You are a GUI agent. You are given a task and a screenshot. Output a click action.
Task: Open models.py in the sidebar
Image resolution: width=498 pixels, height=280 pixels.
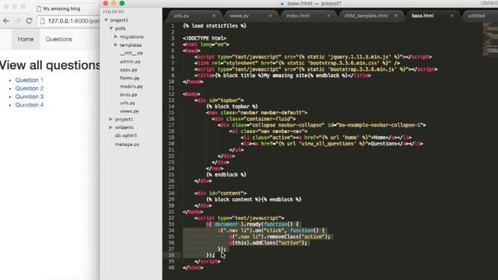click(132, 86)
